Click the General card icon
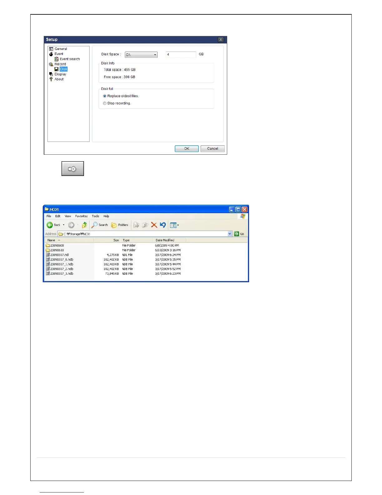 tap(51, 49)
